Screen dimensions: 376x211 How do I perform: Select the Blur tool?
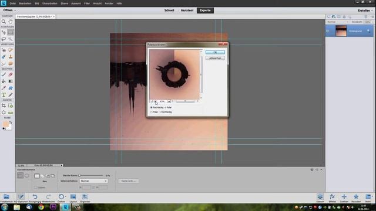[4, 63]
